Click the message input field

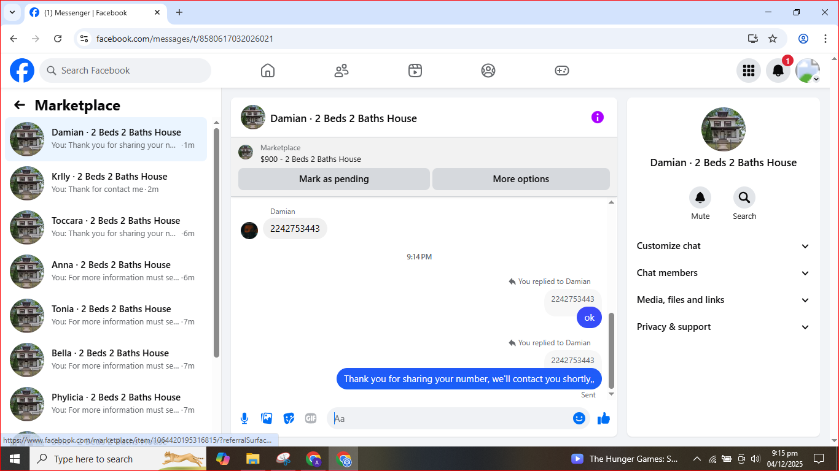[x=451, y=419]
